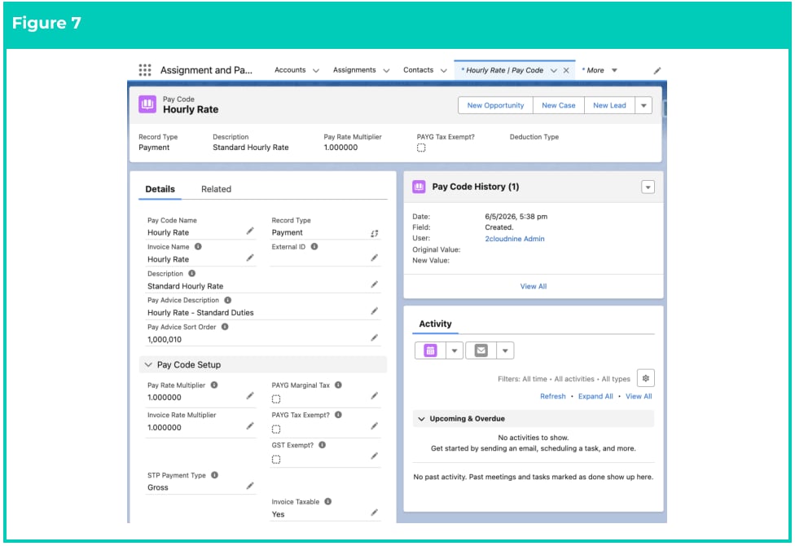Edit the Pay Advice Sort Order pencil
Viewport: 795px width, 546px height.
coord(374,338)
